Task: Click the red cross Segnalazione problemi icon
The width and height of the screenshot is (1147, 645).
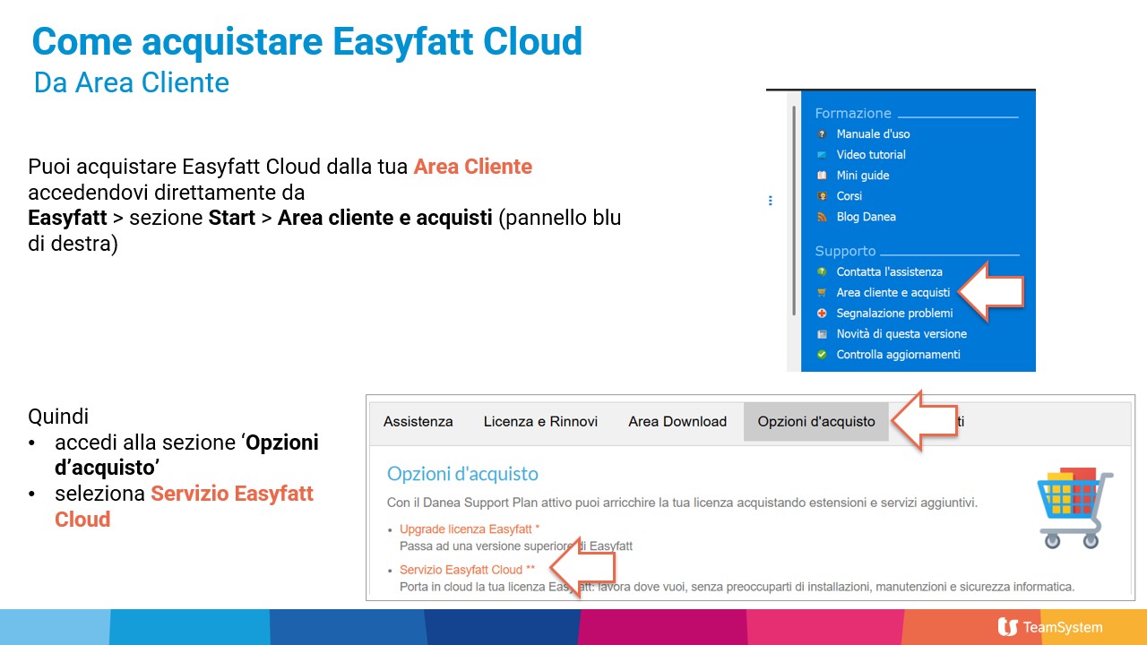Action: 822,314
